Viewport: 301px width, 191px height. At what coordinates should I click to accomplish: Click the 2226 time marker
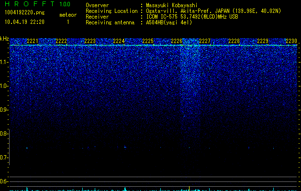coord(177,41)
